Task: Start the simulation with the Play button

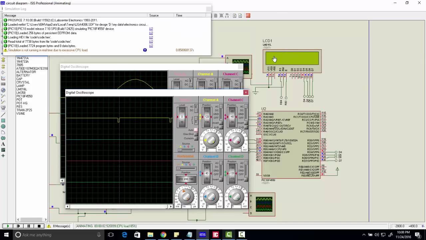Action: [x=8, y=226]
